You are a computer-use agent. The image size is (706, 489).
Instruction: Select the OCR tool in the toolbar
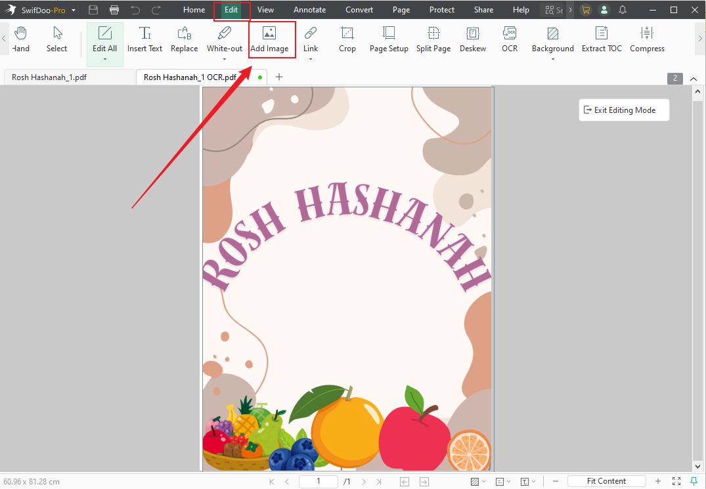[x=510, y=39]
